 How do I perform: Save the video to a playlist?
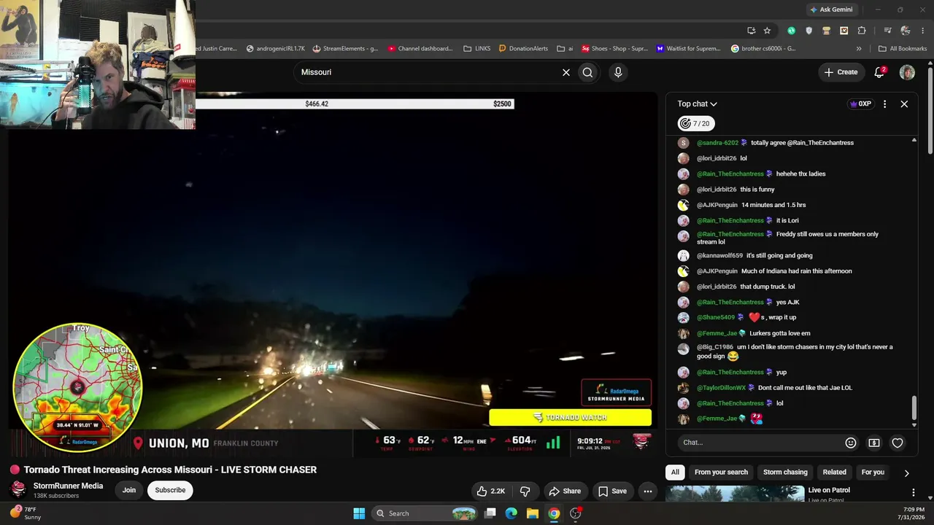pos(613,491)
